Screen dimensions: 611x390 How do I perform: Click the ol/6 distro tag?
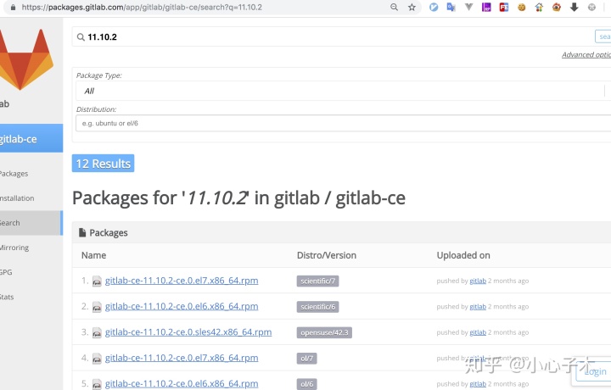click(x=306, y=384)
